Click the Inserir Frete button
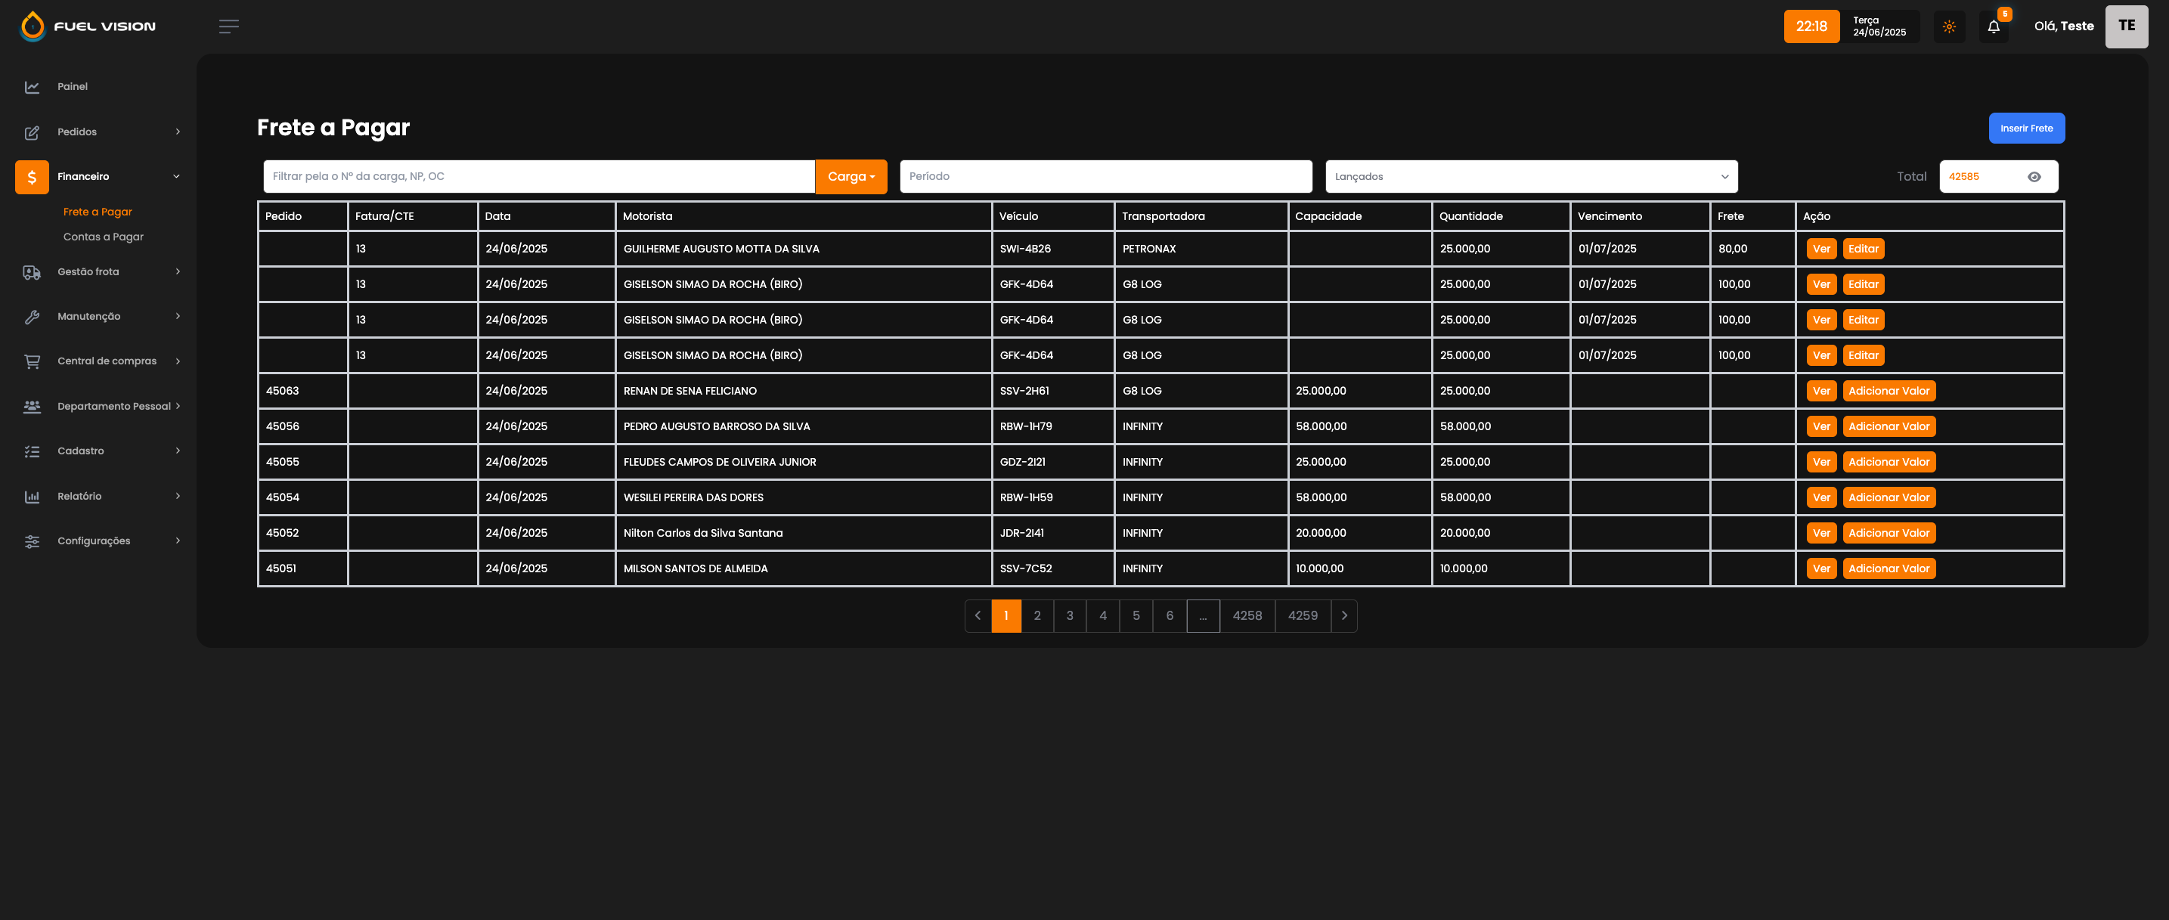Image resolution: width=2169 pixels, height=920 pixels. point(2026,129)
